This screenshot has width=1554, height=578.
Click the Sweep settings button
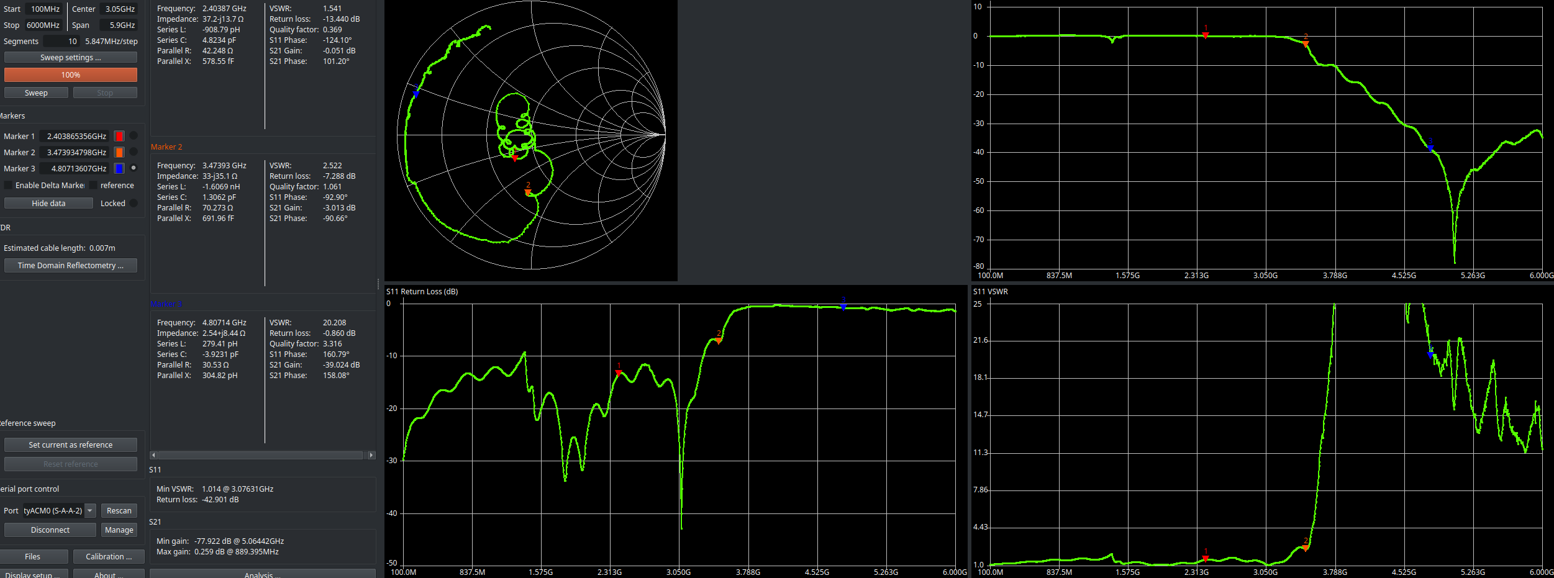(71, 57)
